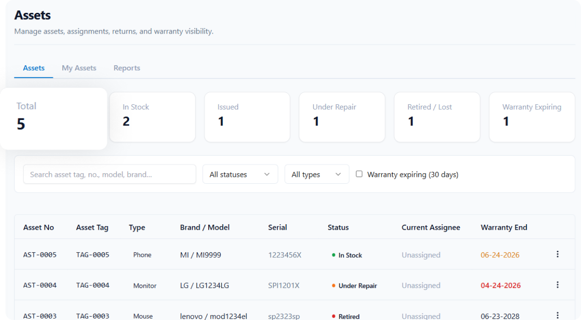Open the All types dropdown
581x320 pixels.
[317, 174]
